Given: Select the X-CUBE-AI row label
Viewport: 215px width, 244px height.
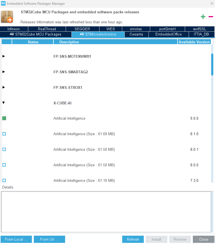Looking at the screenshot, I should pos(62,103).
